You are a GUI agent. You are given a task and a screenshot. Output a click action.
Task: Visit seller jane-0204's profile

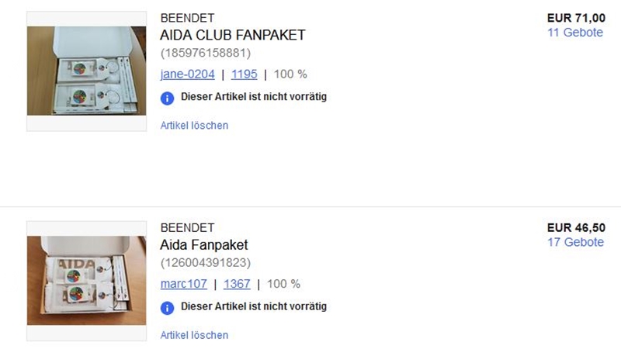(187, 74)
